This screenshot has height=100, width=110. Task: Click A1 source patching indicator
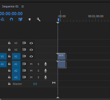3,64
